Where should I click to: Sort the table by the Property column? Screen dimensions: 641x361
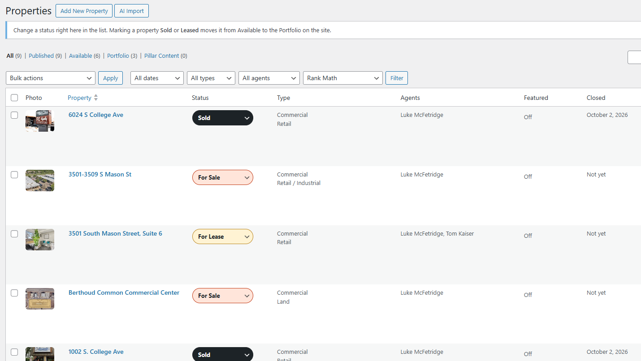(x=79, y=98)
